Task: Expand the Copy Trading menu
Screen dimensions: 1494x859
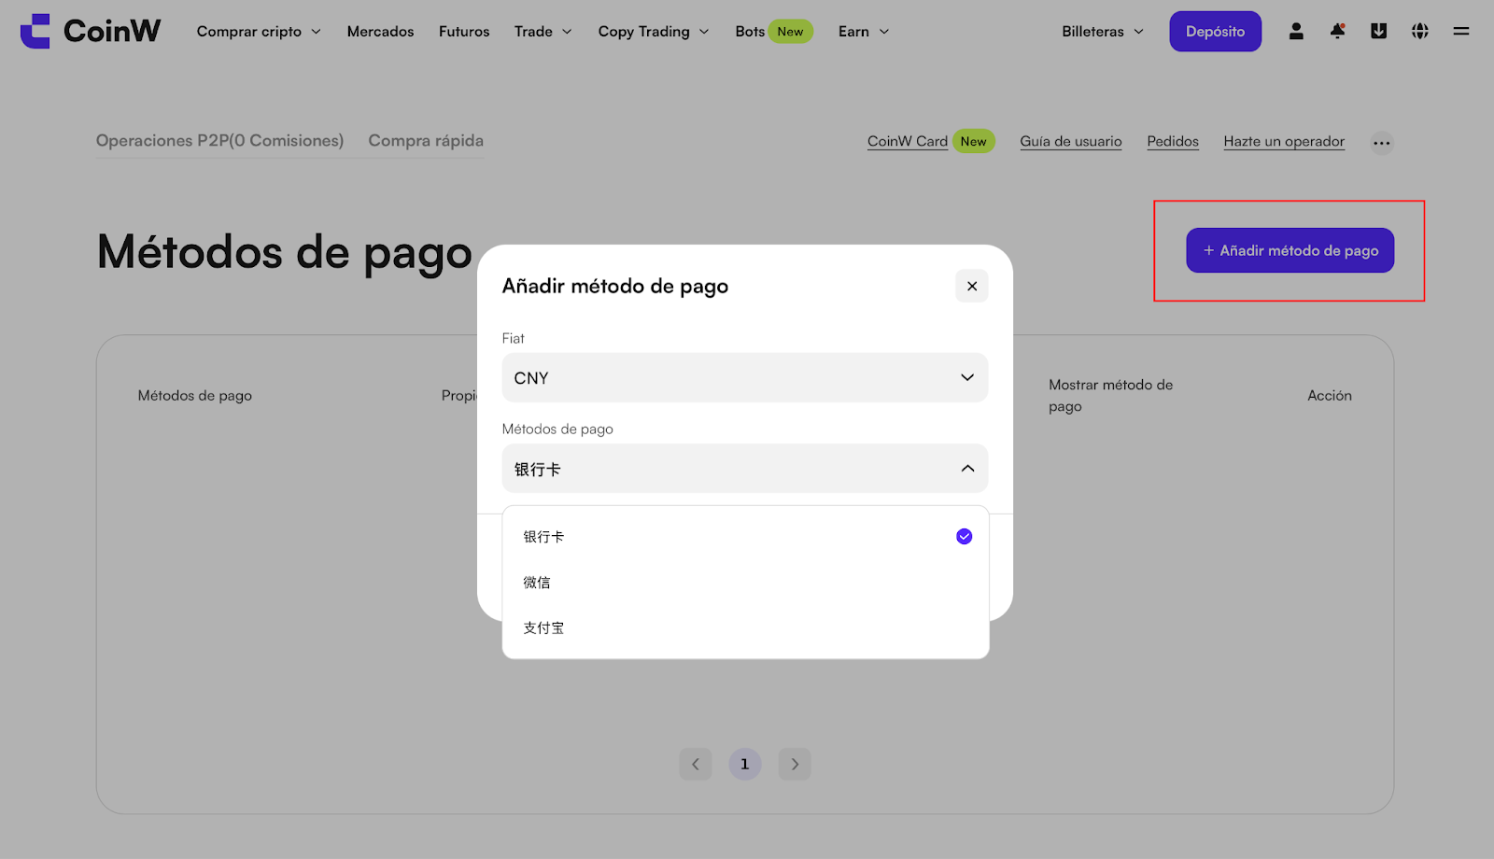Action: click(654, 31)
